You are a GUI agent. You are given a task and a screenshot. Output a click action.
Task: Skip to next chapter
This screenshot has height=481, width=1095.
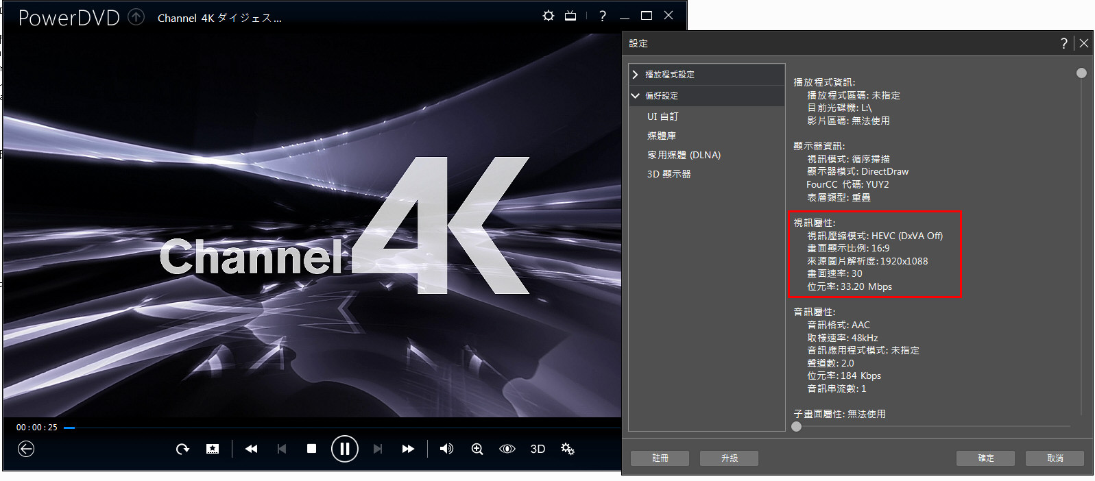click(x=378, y=449)
